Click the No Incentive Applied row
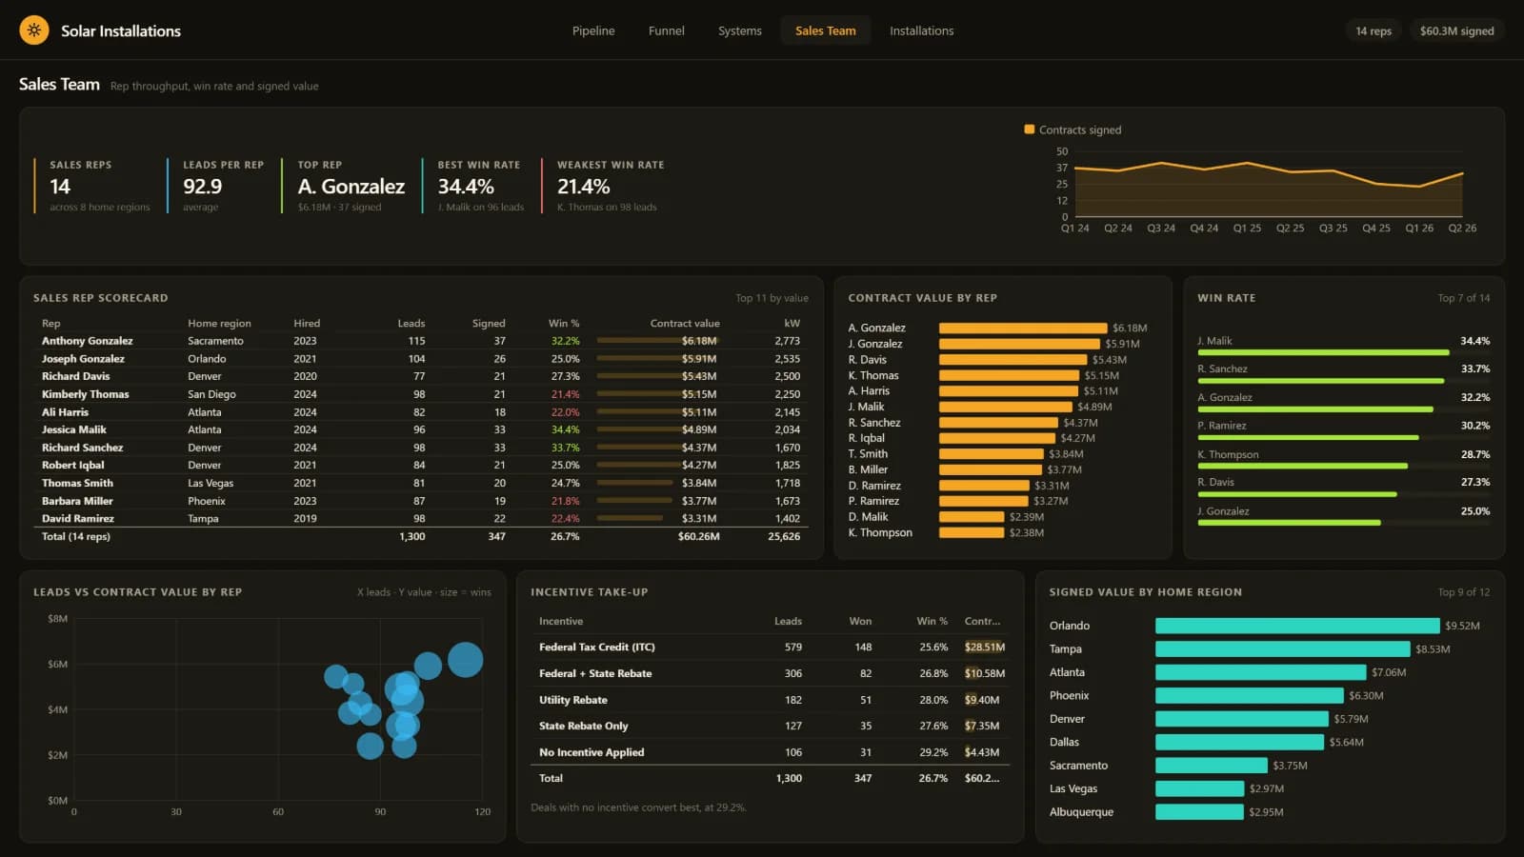 tap(770, 752)
